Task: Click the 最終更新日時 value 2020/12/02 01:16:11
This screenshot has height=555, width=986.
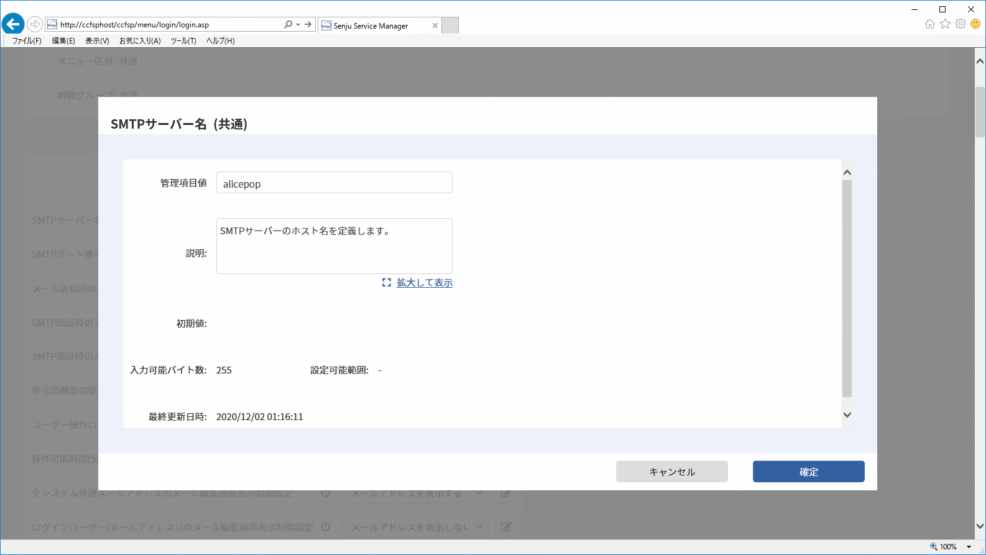Action: 260,417
